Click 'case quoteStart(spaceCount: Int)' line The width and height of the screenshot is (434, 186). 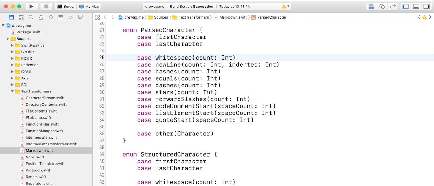pos(195,120)
